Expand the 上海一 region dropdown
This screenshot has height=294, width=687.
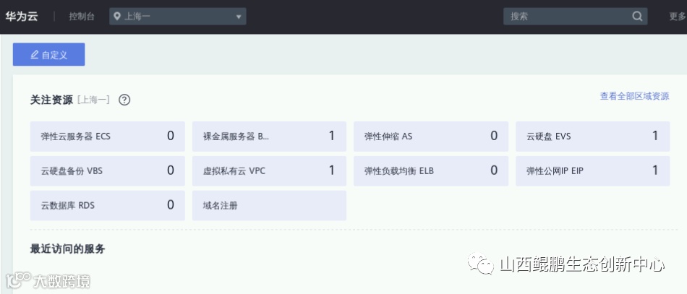[x=177, y=16]
